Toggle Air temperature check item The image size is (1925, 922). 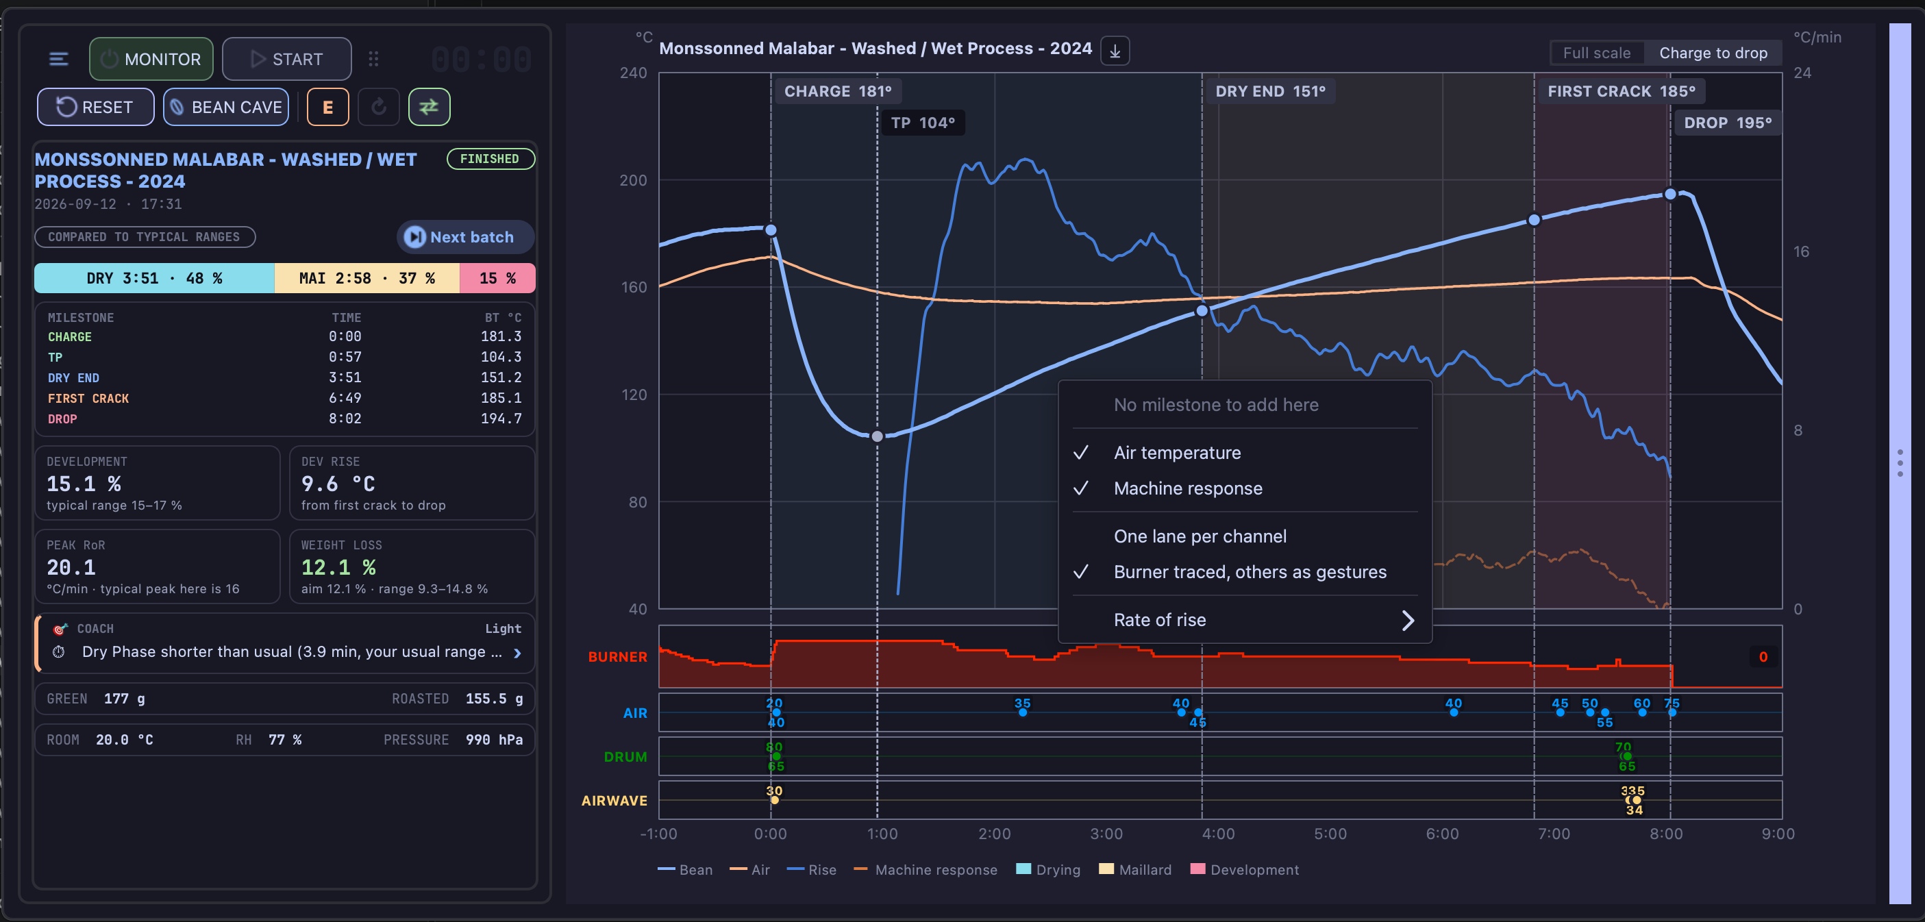click(x=1245, y=453)
